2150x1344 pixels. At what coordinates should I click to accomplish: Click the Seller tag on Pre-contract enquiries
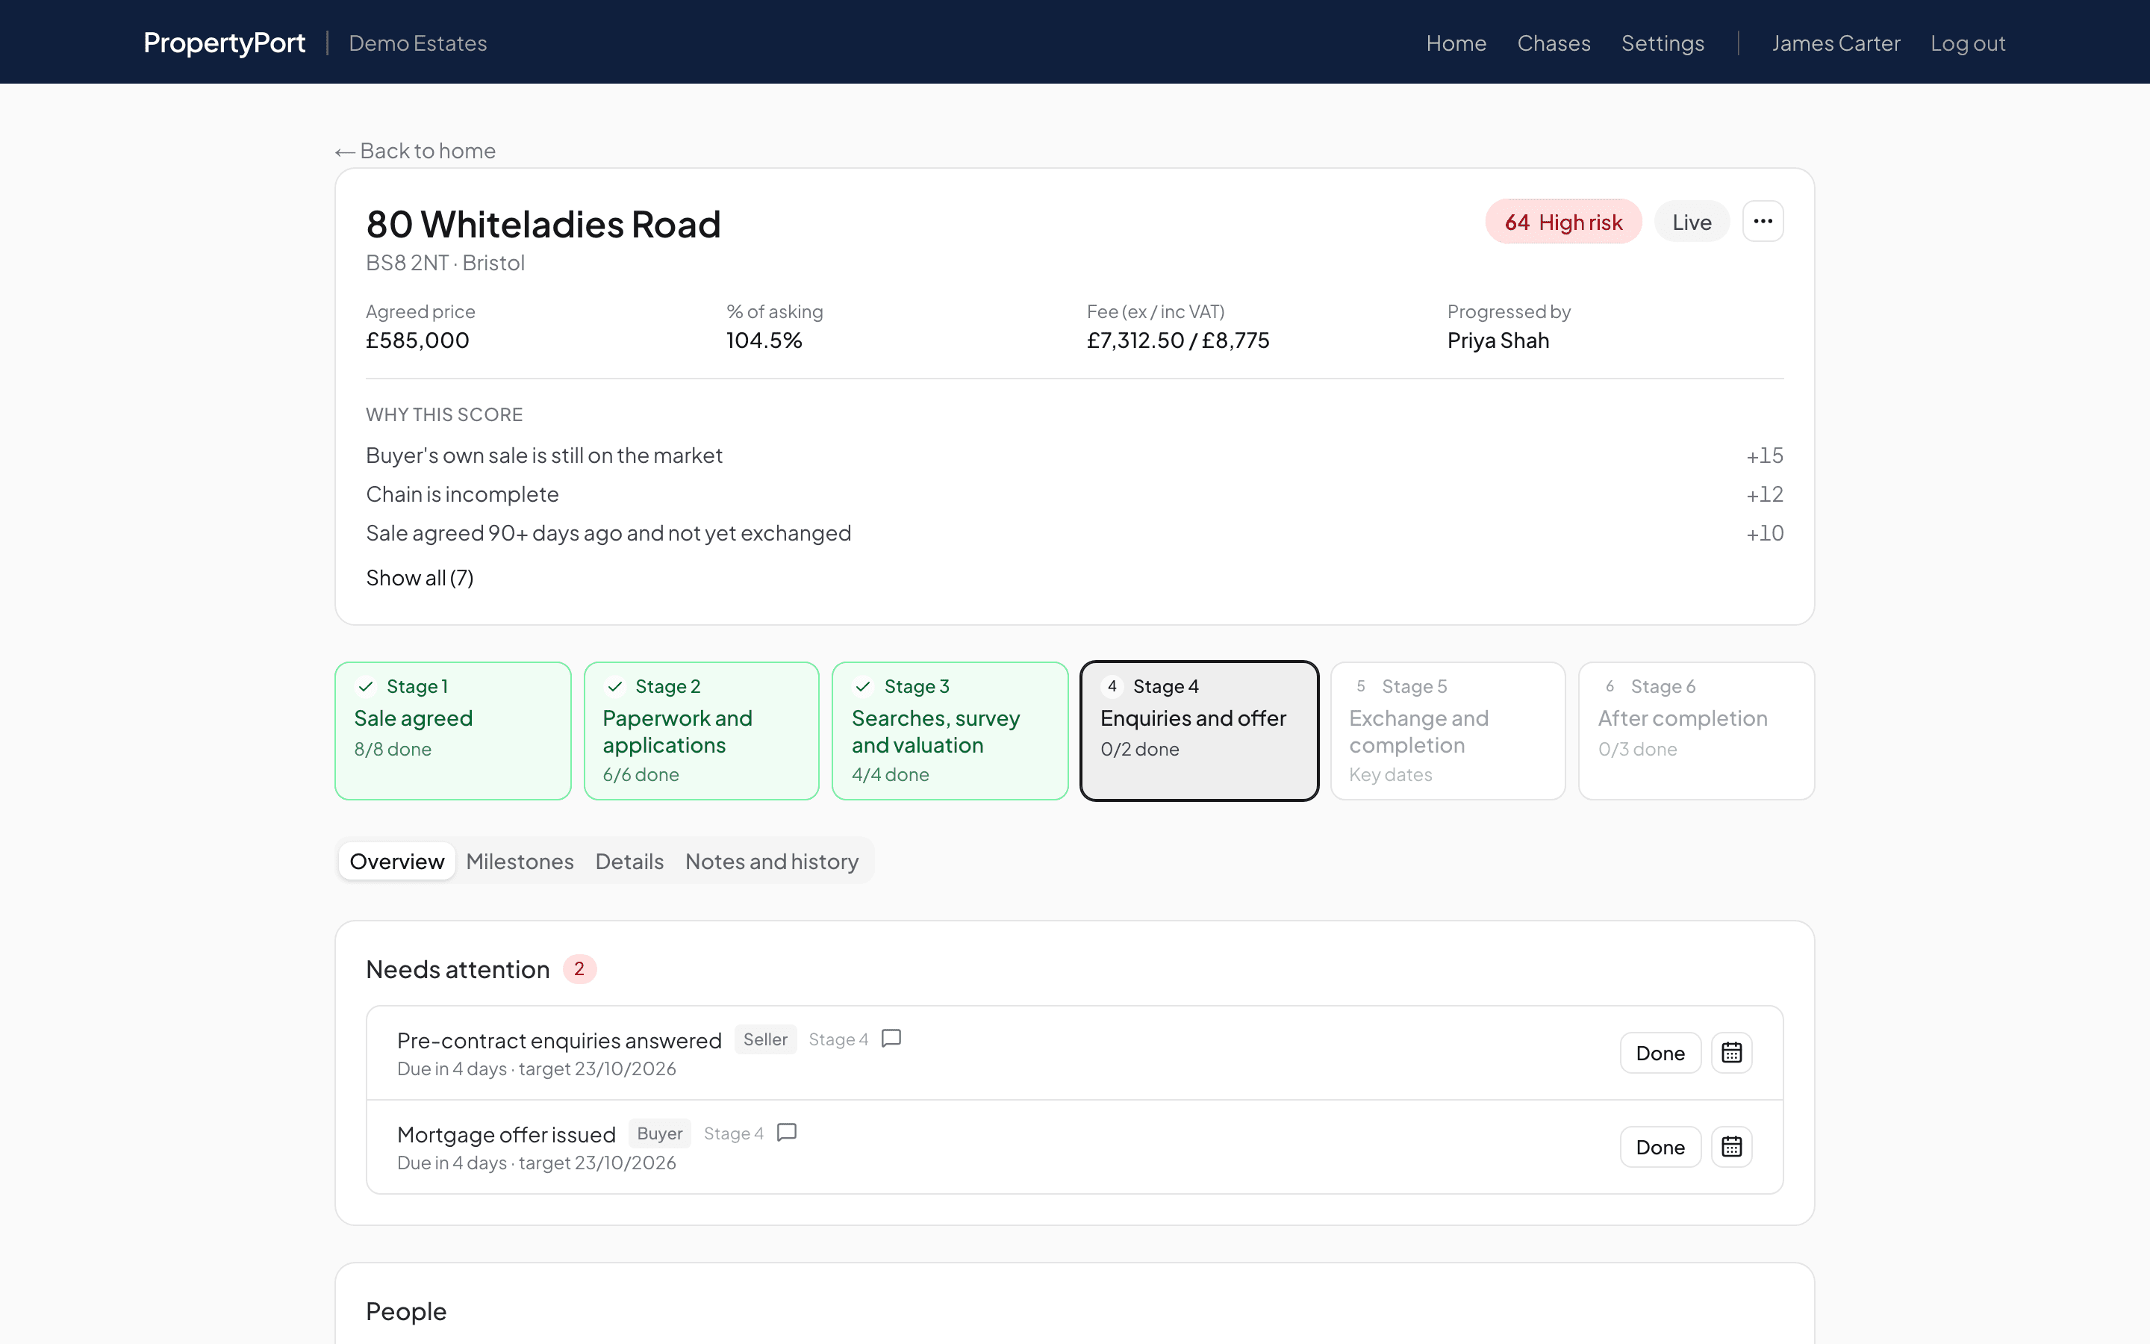765,1039
